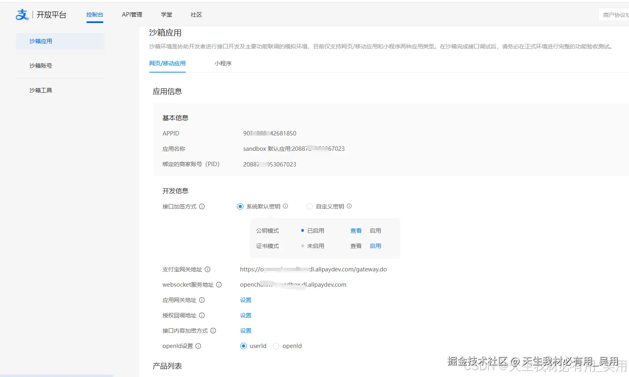The width and height of the screenshot is (629, 377).
Task: Open info icon beside 授权回调地址
Action: 202,315
